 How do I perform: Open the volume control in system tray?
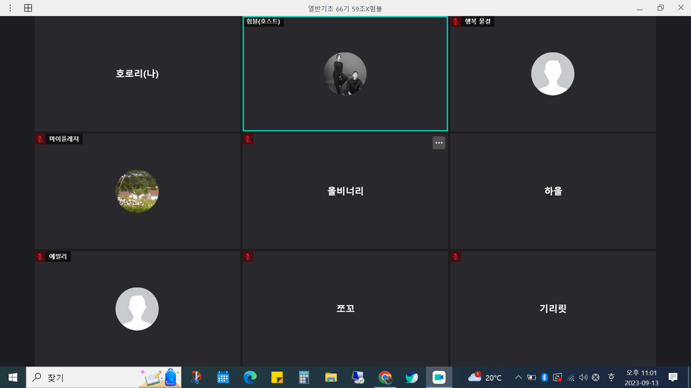tap(583, 377)
